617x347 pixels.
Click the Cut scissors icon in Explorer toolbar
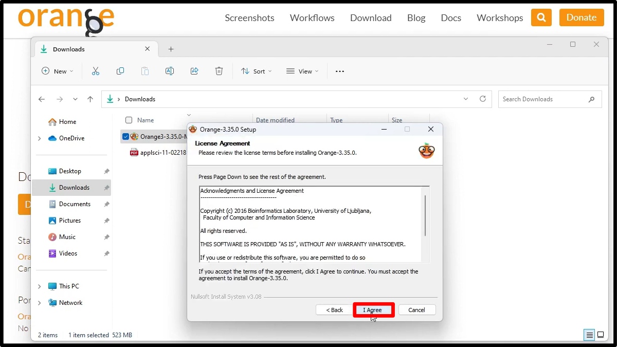[95, 71]
